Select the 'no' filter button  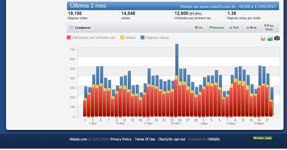coord(199,27)
